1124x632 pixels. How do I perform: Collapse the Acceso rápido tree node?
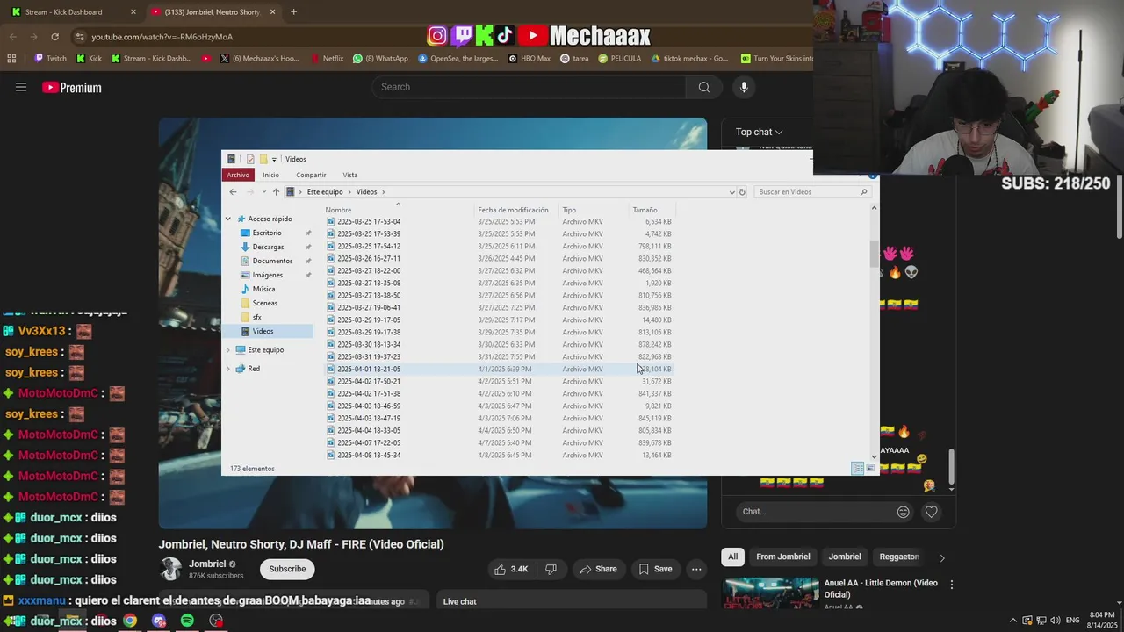[x=228, y=219]
